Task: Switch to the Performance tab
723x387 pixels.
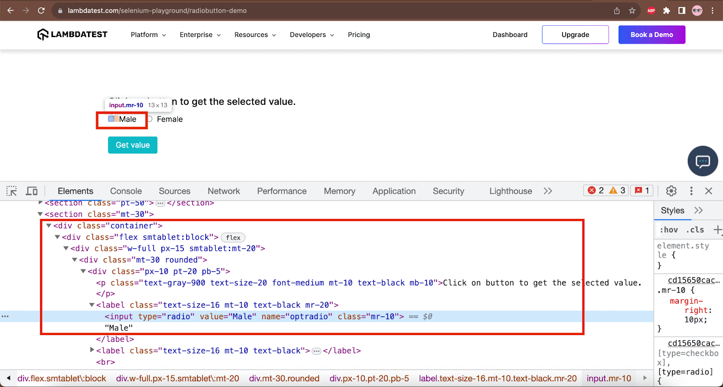Action: (282, 191)
